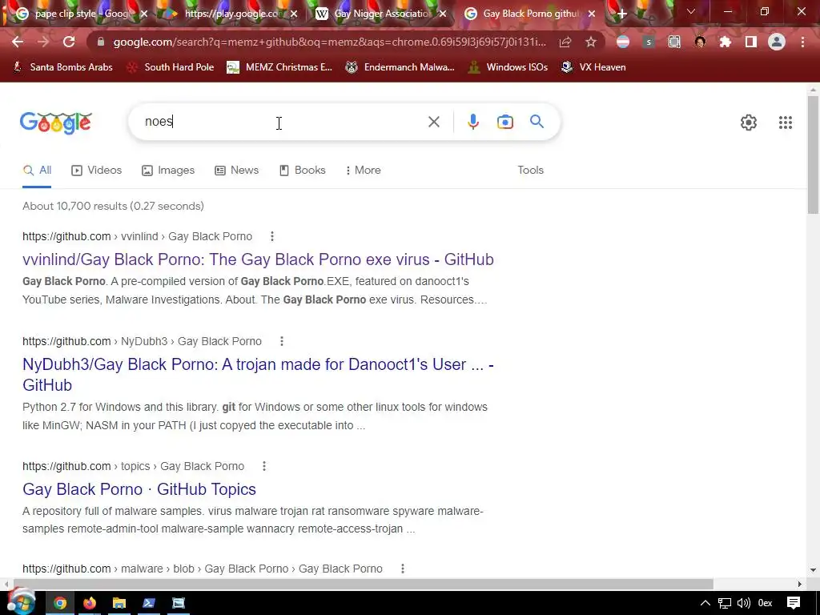Click the 0ex clock in taskbar

pyautogui.click(x=765, y=604)
